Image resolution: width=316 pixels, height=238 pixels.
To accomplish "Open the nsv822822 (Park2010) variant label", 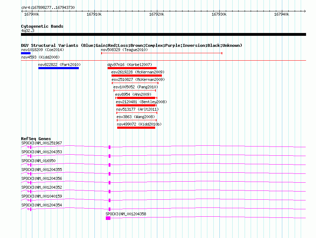I will click(59, 65).
